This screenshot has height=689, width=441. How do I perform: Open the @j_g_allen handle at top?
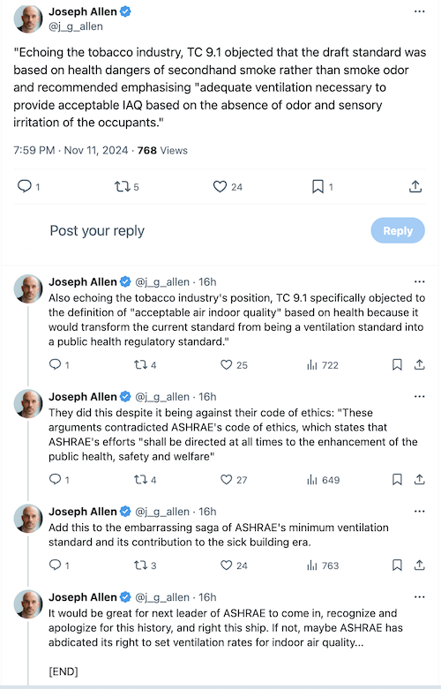76,26
